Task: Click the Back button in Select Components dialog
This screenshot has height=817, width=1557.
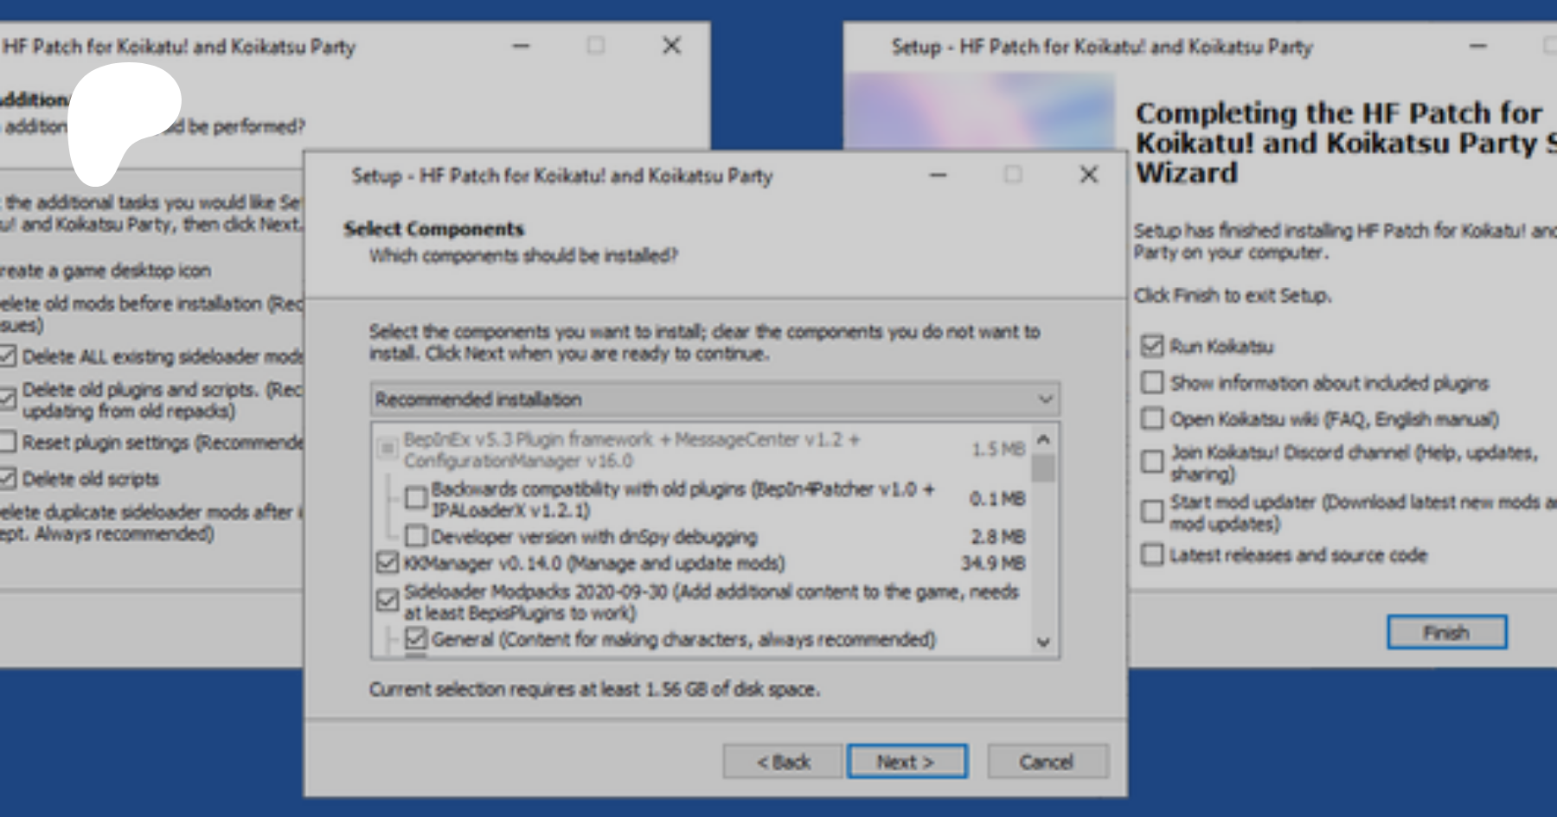Action: coord(783,762)
